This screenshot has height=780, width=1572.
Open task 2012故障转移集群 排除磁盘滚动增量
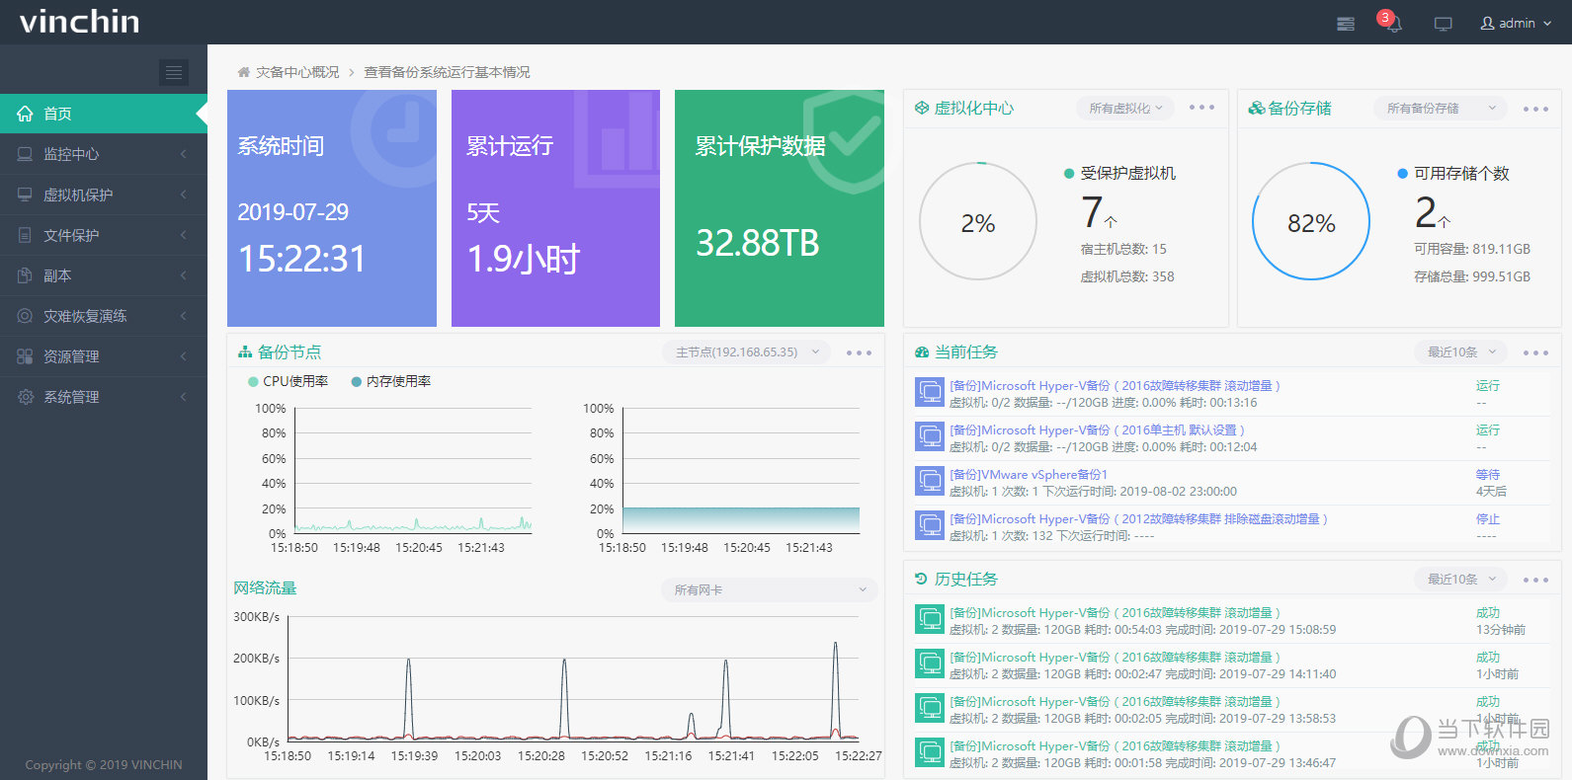[x=1138, y=519]
